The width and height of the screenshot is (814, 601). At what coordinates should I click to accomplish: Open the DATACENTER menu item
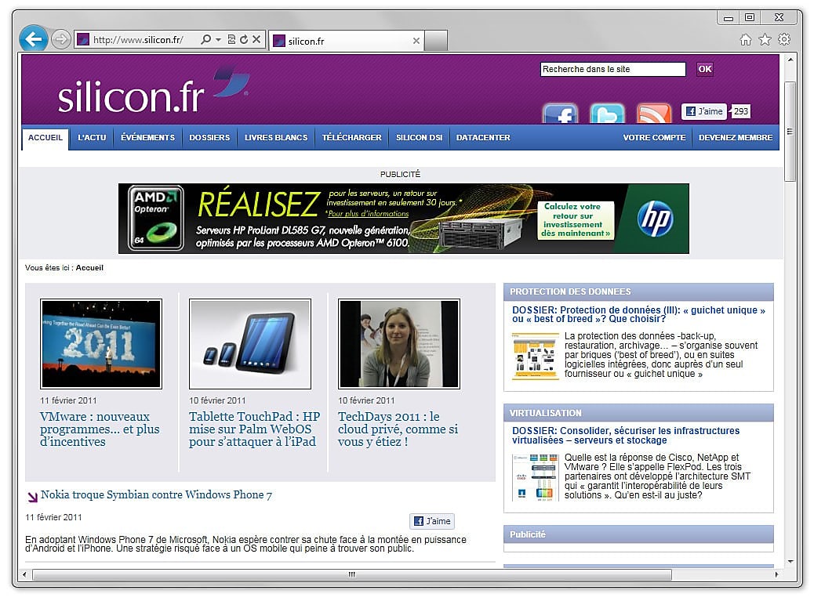click(483, 138)
